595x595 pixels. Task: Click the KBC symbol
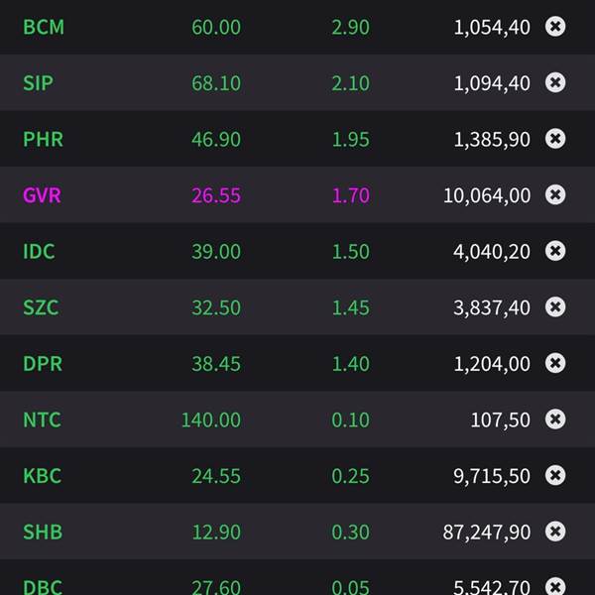click(x=42, y=476)
